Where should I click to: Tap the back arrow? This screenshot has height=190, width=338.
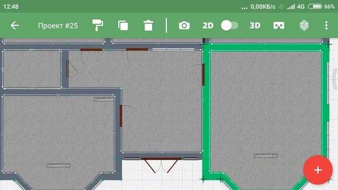15,25
